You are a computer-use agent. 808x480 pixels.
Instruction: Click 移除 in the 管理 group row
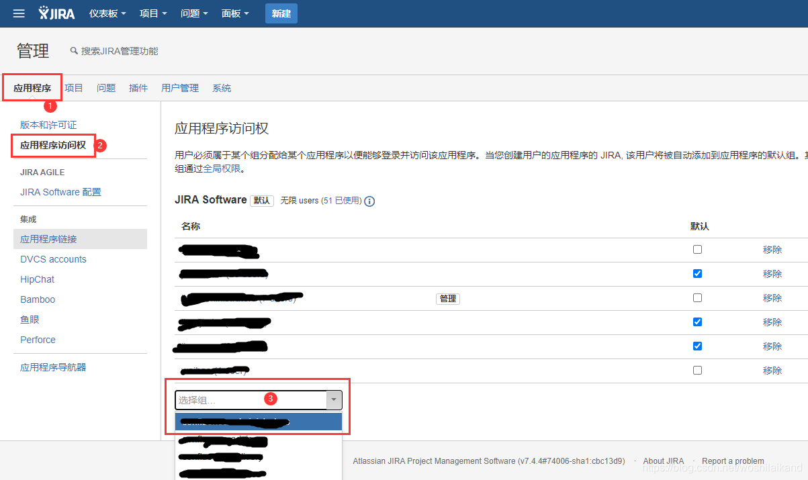(x=772, y=298)
